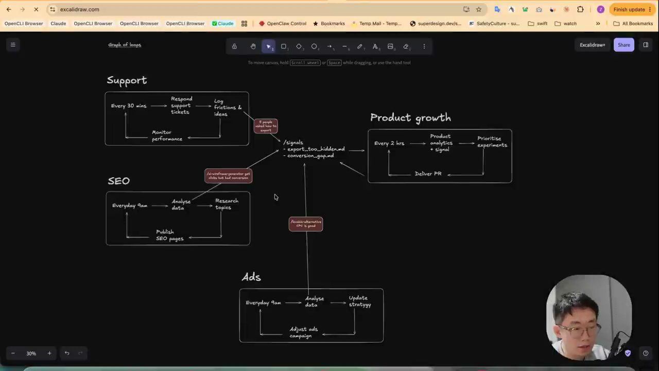This screenshot has height=371, width=659.
Task: Open the browser Extensions puzzle icon
Action: [580, 9]
